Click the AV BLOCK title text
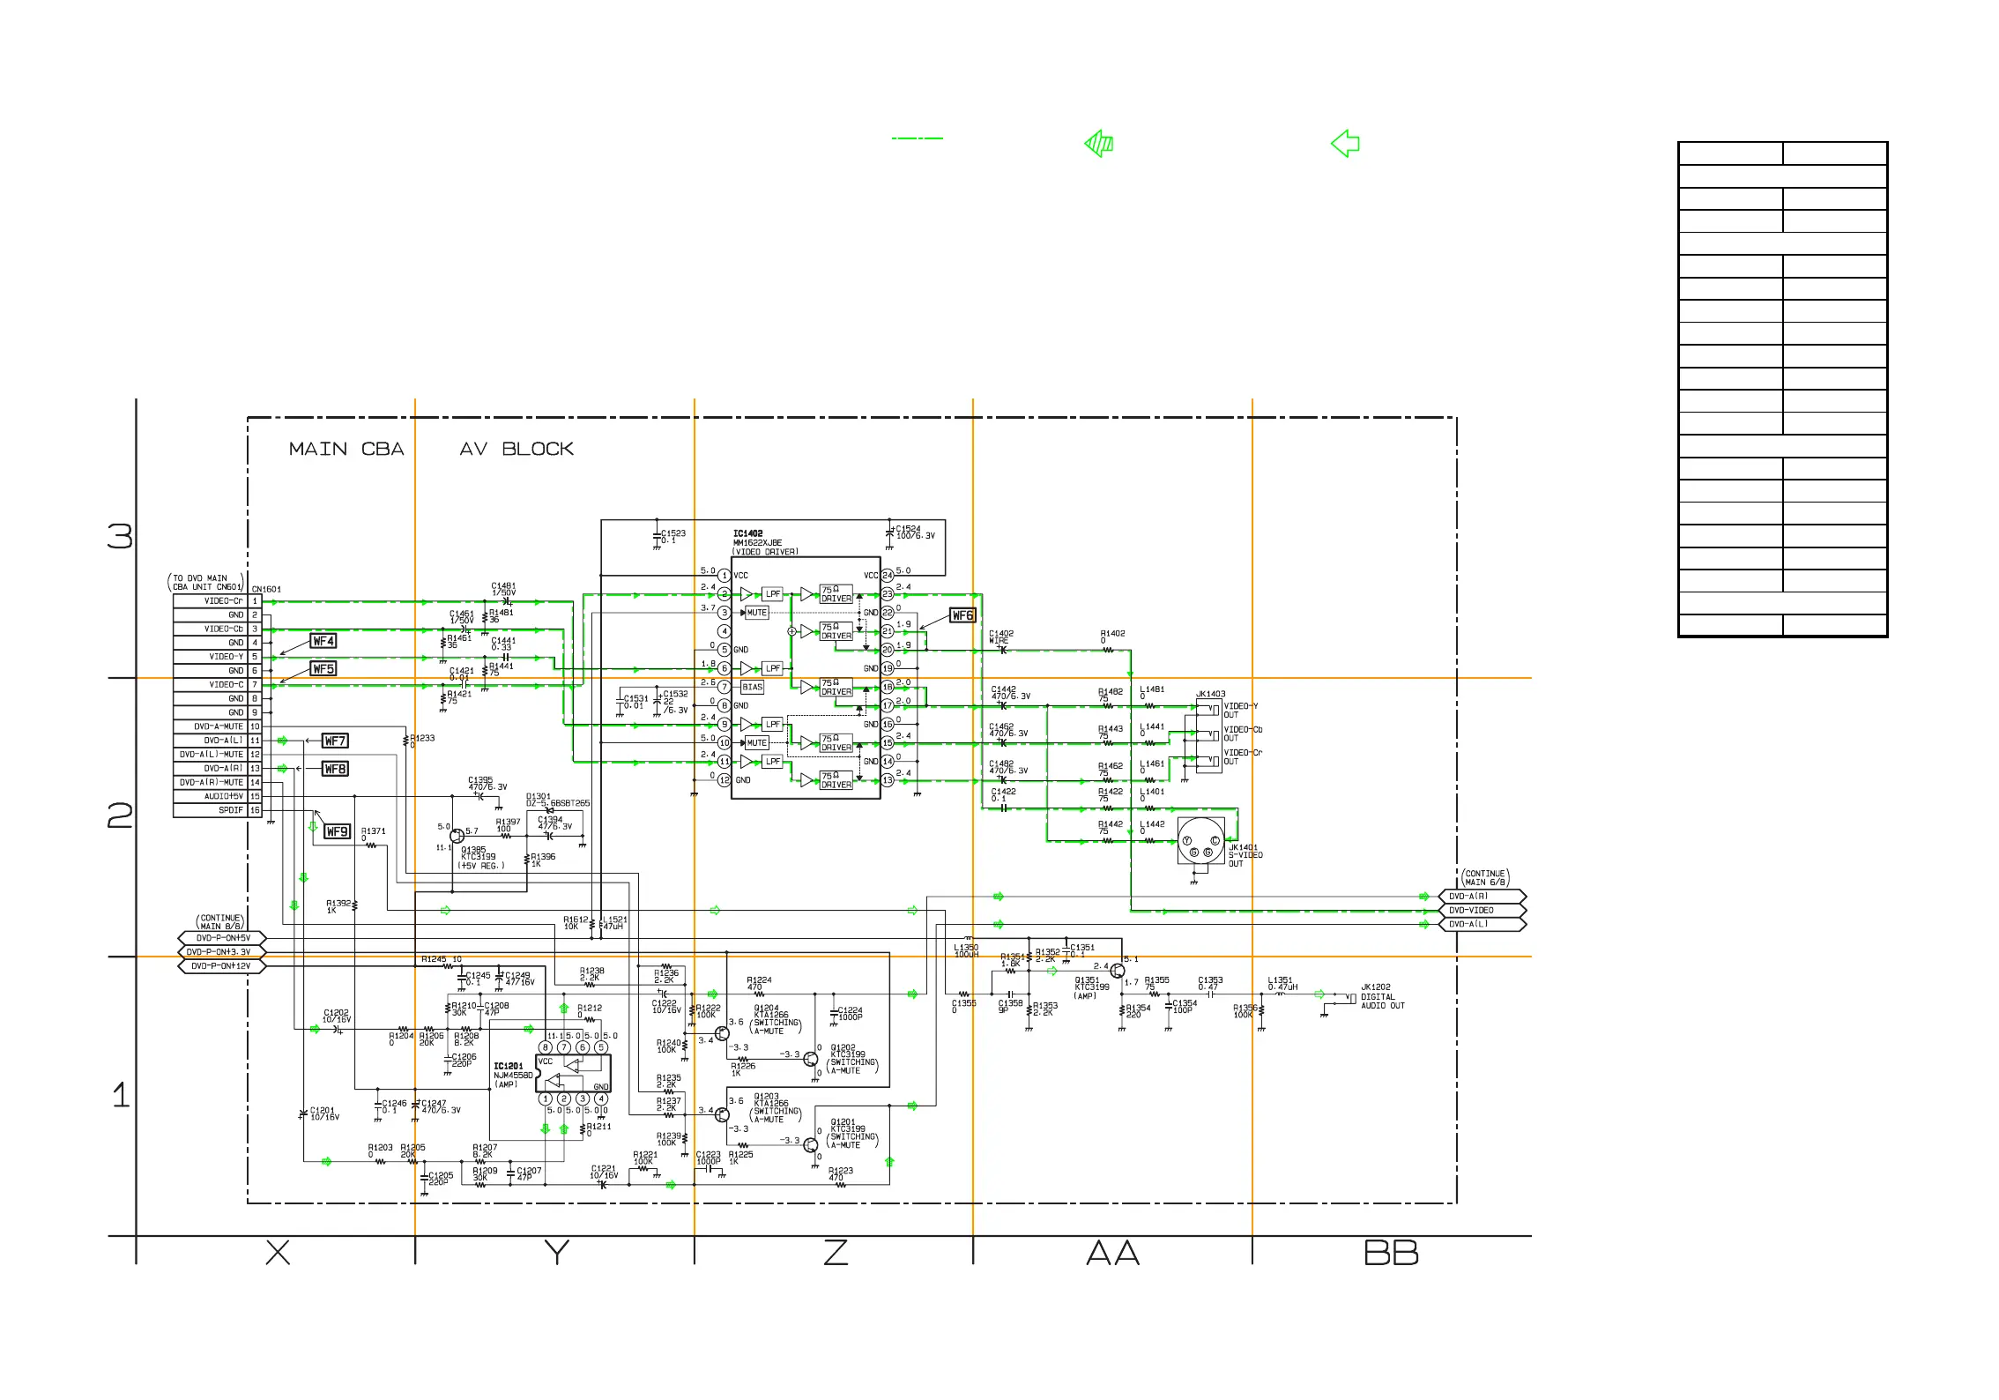Viewport: 1999px width, 1400px height. click(516, 449)
